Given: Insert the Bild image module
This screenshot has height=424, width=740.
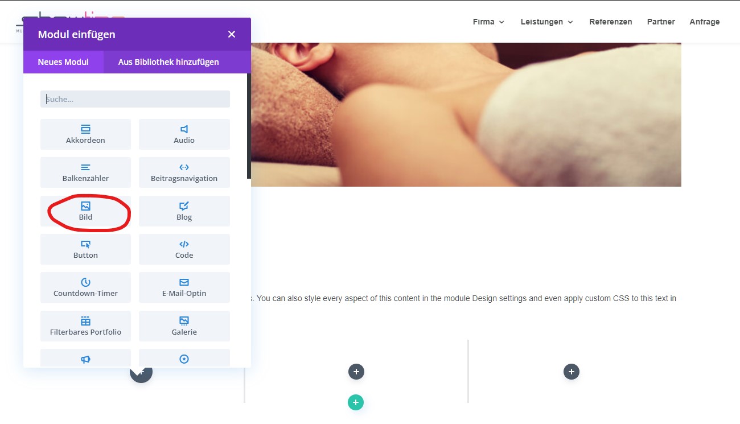Looking at the screenshot, I should coord(85,211).
